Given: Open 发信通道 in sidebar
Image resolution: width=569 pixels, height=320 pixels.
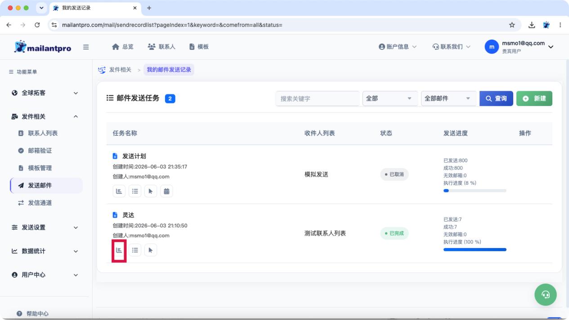Looking at the screenshot, I should [x=40, y=203].
